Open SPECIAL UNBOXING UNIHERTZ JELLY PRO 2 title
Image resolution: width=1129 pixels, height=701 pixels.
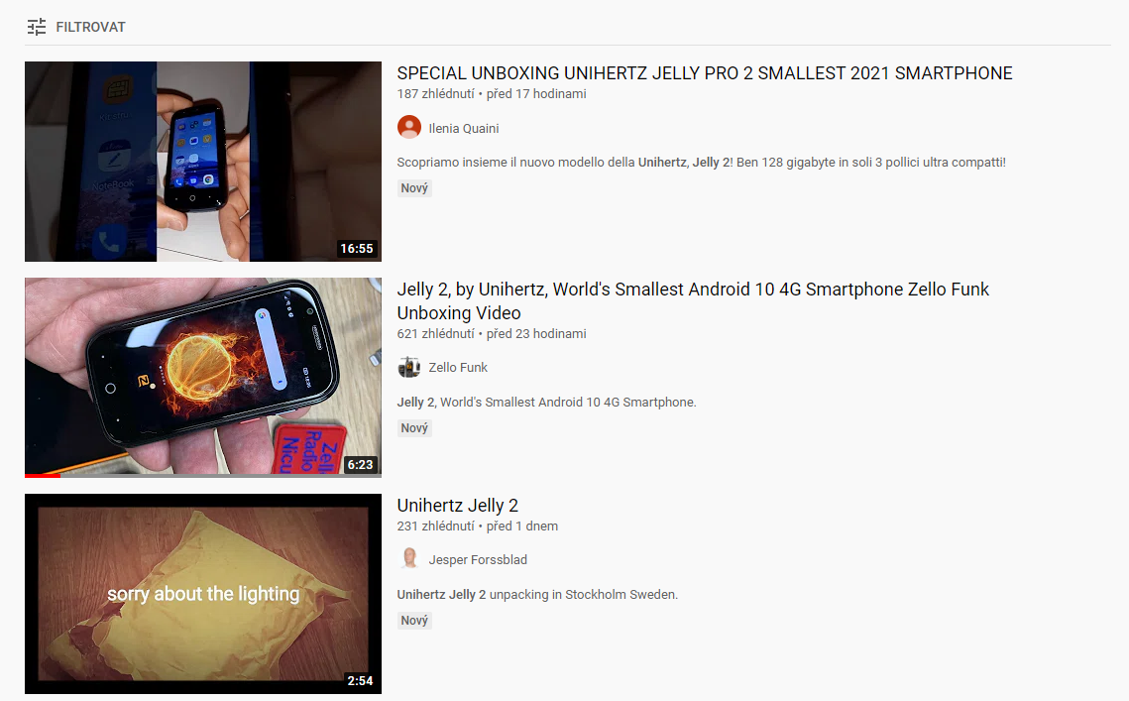(704, 73)
